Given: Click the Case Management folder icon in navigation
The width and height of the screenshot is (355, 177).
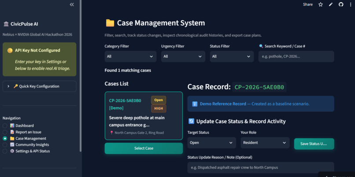Looking at the screenshot, I should (x=12, y=138).
